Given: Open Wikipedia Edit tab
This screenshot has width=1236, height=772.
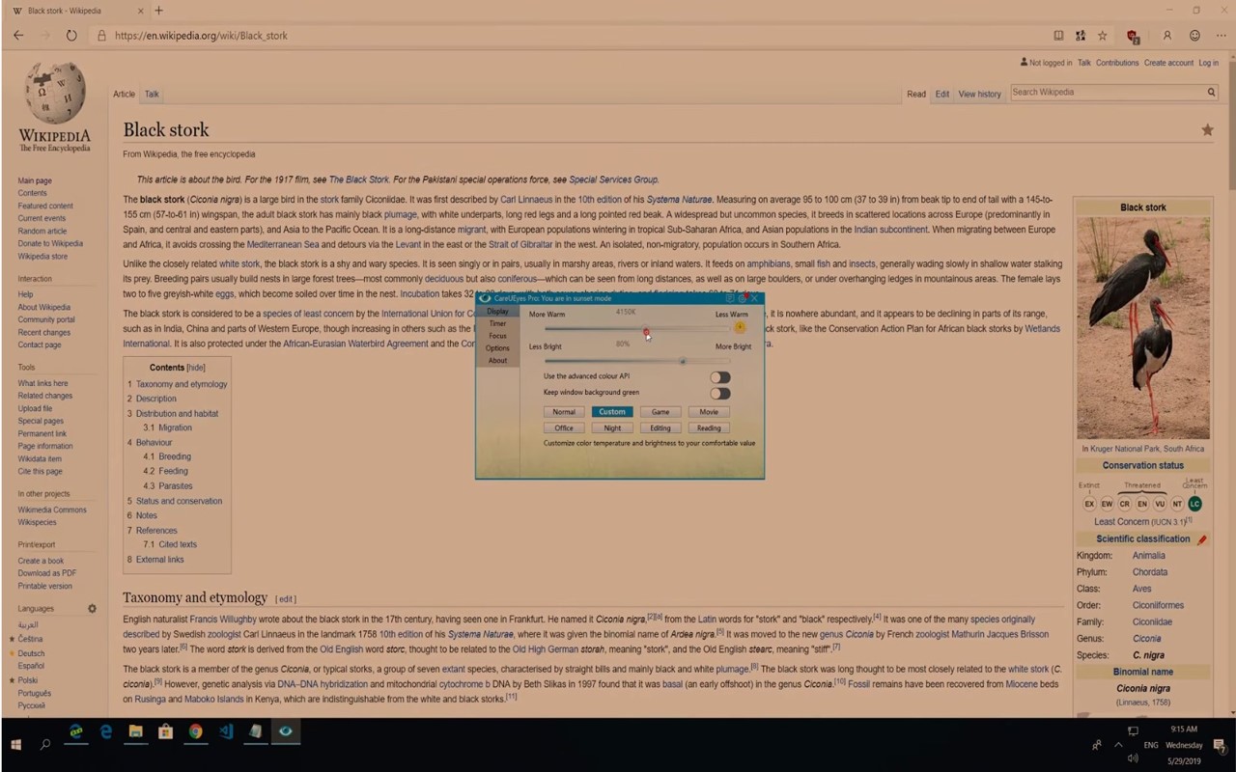Looking at the screenshot, I should [942, 95].
